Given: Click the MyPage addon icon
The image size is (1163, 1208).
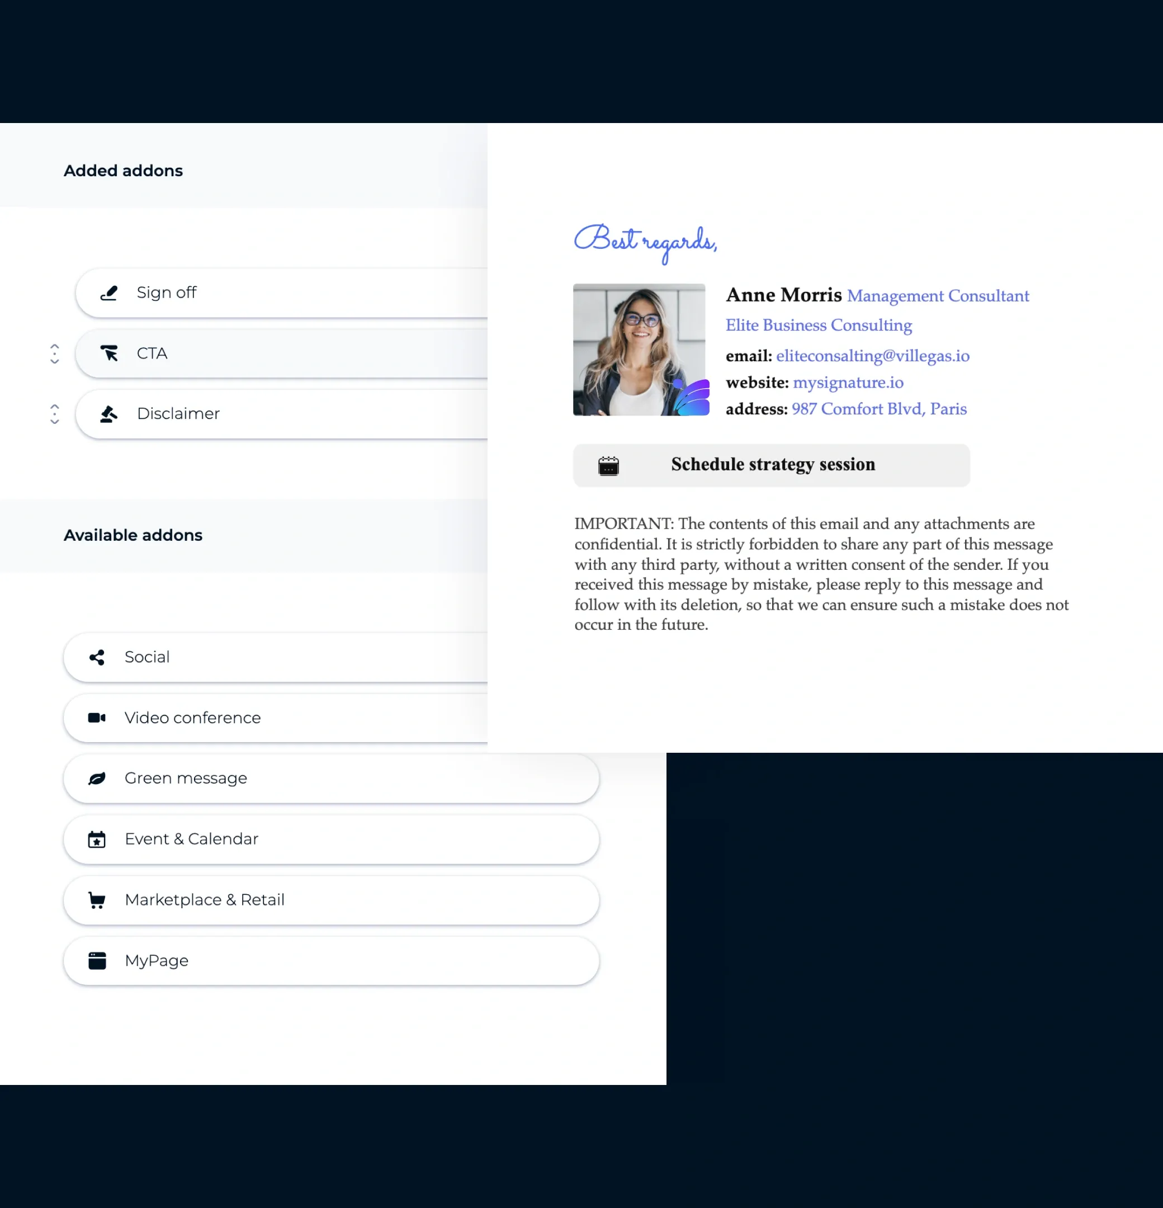Looking at the screenshot, I should click(96, 960).
